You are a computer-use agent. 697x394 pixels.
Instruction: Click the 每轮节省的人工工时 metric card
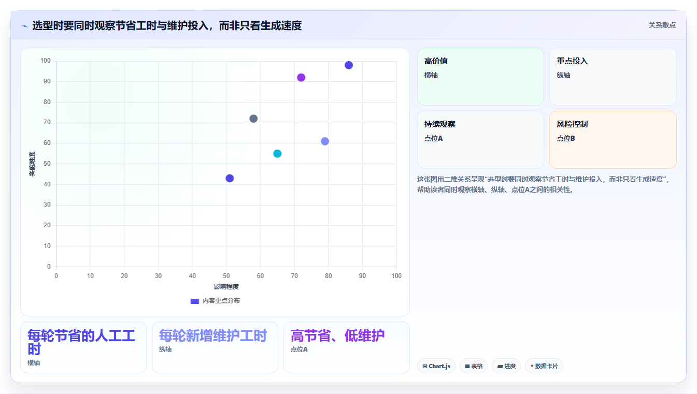[x=83, y=347]
